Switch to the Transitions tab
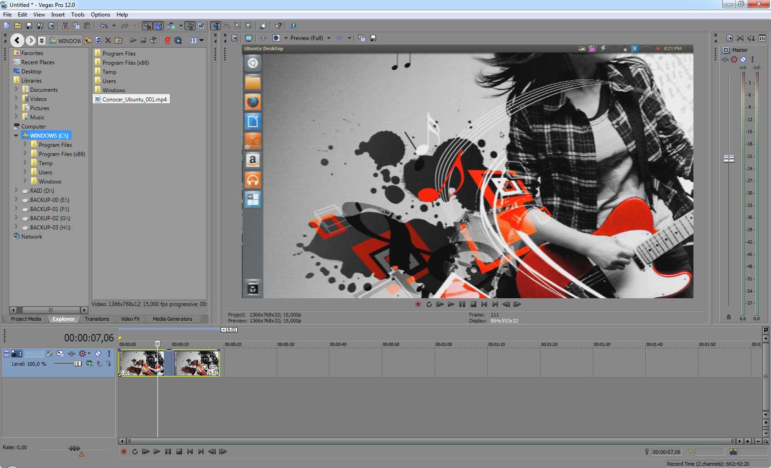Image resolution: width=771 pixels, height=468 pixels. (x=97, y=319)
